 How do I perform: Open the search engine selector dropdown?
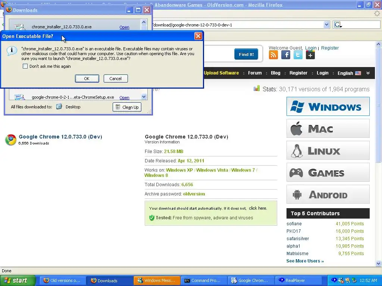(338, 25)
